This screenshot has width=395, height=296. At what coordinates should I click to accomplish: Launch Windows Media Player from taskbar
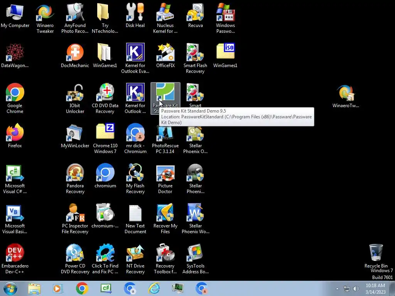coord(58,288)
